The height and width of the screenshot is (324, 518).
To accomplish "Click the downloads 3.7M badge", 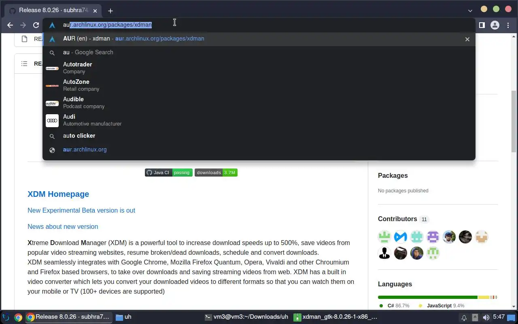I will click(x=216, y=173).
